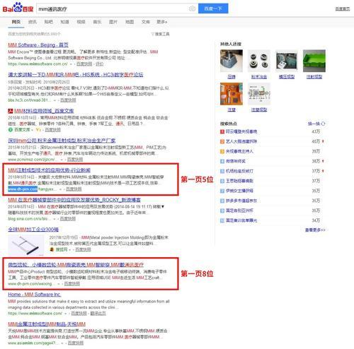
Task: Expand dropdown arrow after blog.sina.com.cn URL
Action: (55, 219)
